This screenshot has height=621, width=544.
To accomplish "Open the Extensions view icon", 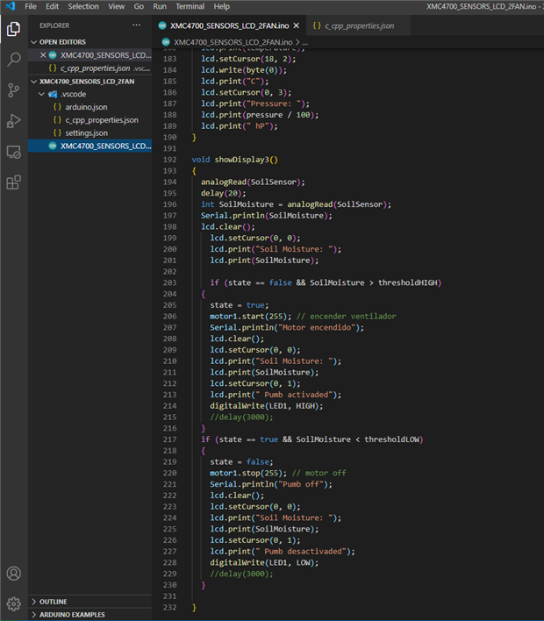I will (x=13, y=182).
